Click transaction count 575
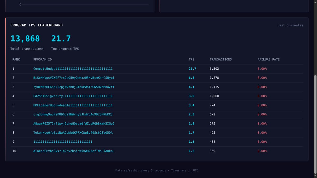This screenshot has height=178, width=317. click(x=212, y=123)
